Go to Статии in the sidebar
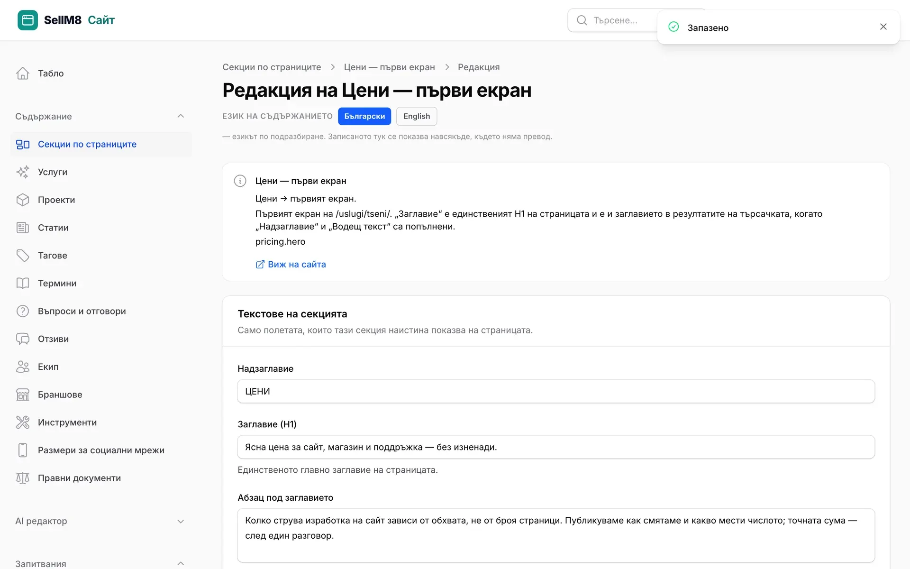The height and width of the screenshot is (569, 910). [x=101, y=228]
